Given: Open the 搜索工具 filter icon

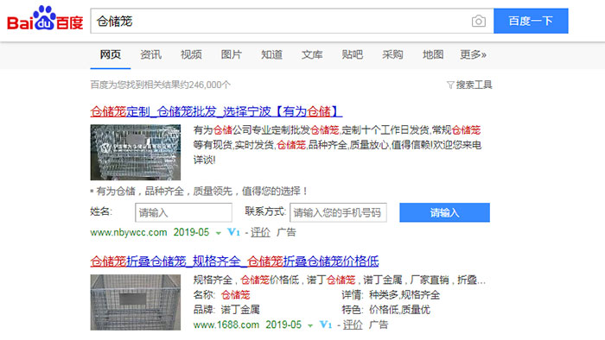Looking at the screenshot, I should [x=450, y=85].
